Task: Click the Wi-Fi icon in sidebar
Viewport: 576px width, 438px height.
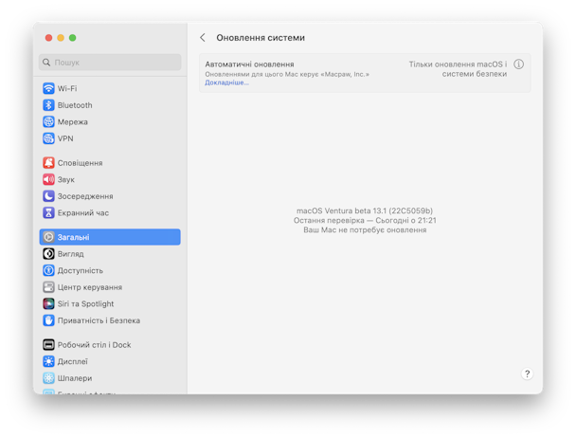Action: point(48,88)
